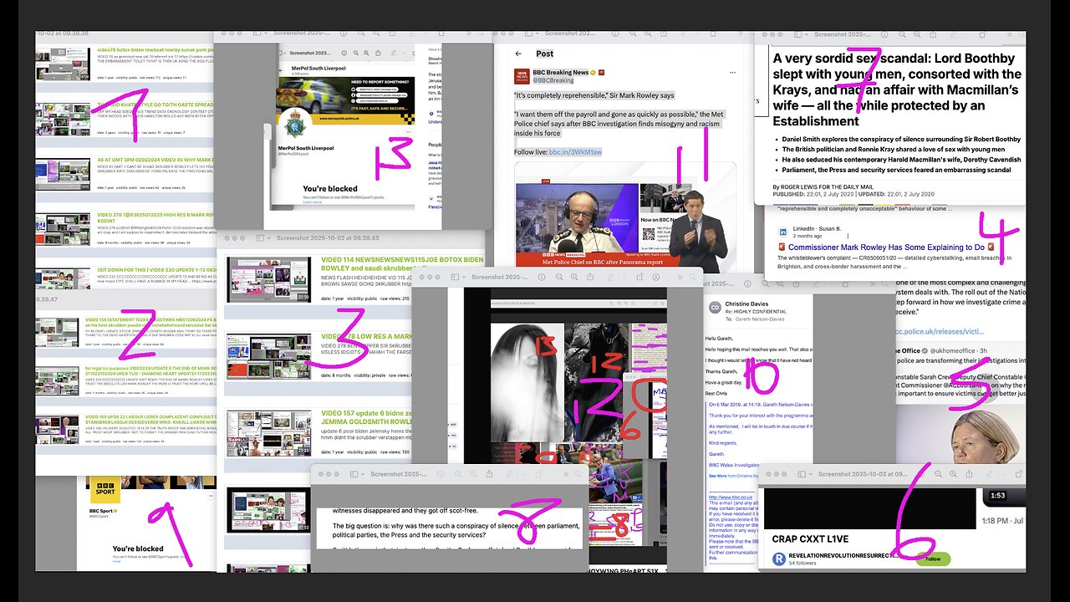Viewport: 1070px width, 602px height.
Task: Click markup pen in conspiracy-of-silence text window
Action: tap(510, 474)
